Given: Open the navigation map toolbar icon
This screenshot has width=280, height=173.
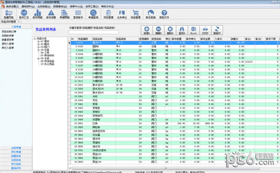Looking at the screenshot, I should [x=8, y=14].
